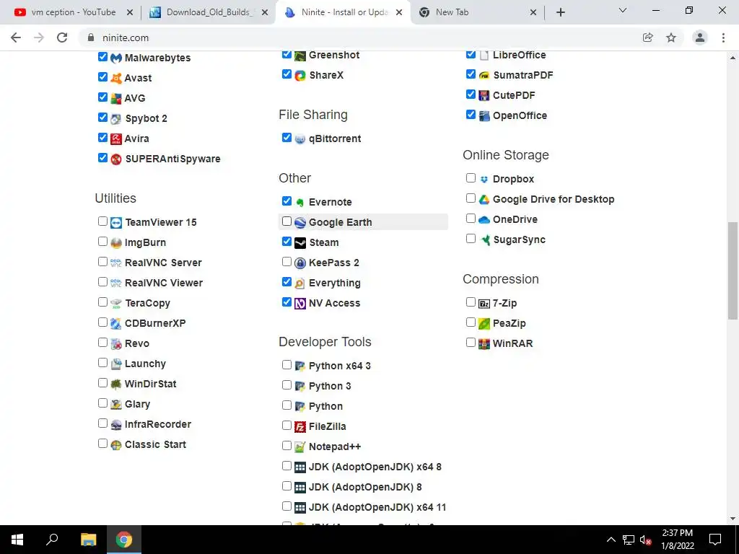Viewport: 739px width, 554px height.
Task: Uncheck the Everything checkbox
Action: 287,282
